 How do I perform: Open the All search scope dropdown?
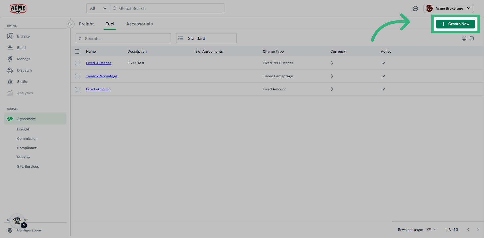point(98,8)
